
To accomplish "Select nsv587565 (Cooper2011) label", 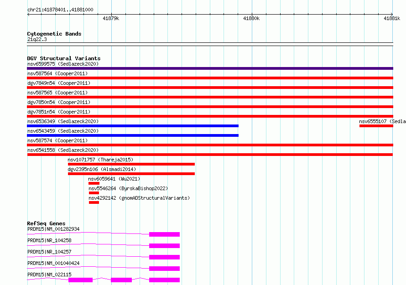I will pos(57,93).
